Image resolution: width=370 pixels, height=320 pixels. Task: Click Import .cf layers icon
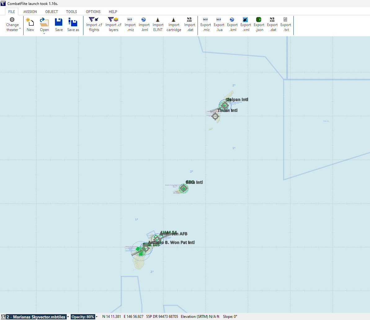[x=113, y=20]
